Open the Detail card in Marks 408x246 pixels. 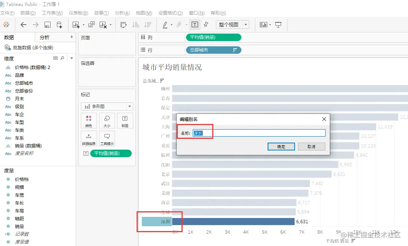click(x=89, y=138)
